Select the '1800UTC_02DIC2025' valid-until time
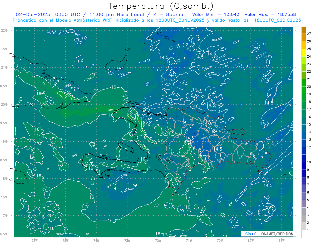The width and height of the screenshot is (316, 244). [278, 20]
